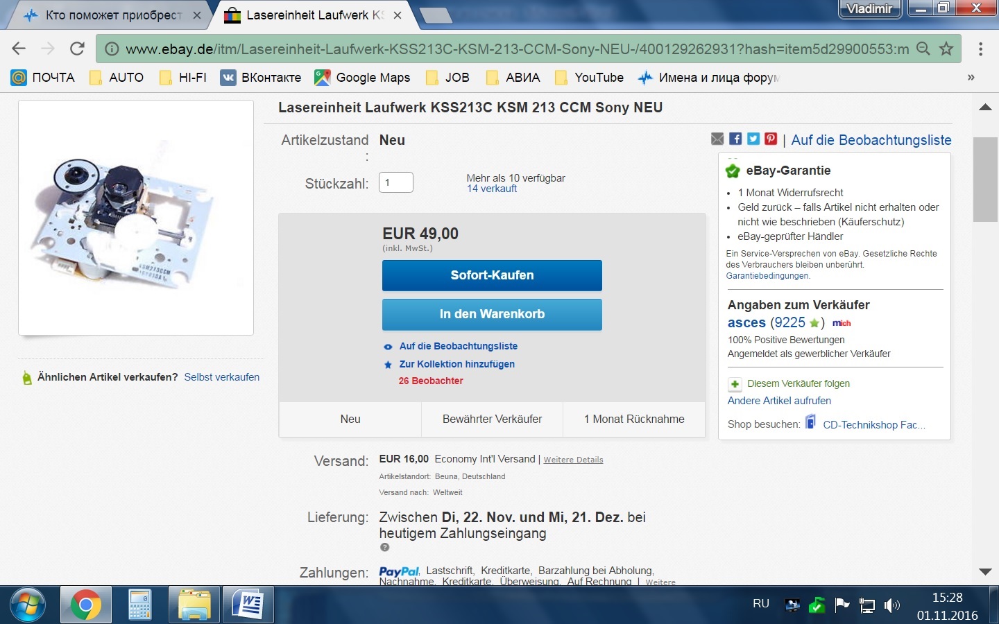Open the YouTube bookmark
The image size is (999, 624).
click(x=590, y=78)
